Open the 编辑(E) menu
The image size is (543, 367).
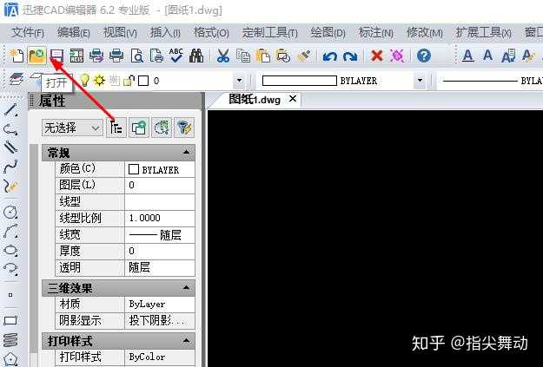coord(74,33)
